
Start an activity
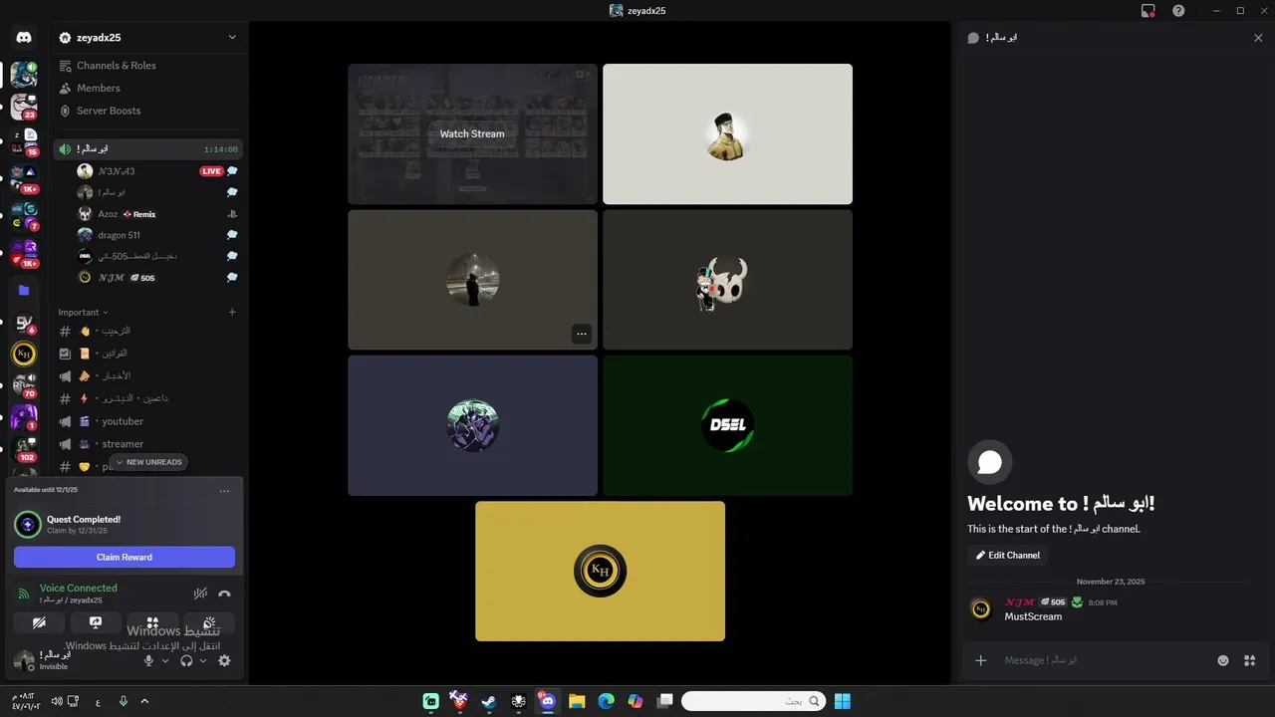(152, 622)
